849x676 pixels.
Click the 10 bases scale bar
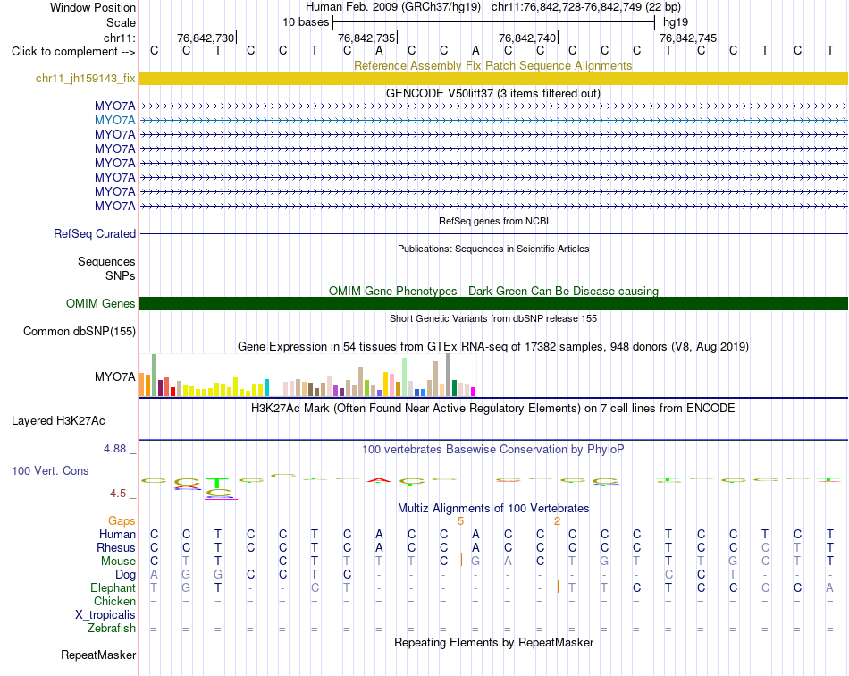click(x=493, y=22)
